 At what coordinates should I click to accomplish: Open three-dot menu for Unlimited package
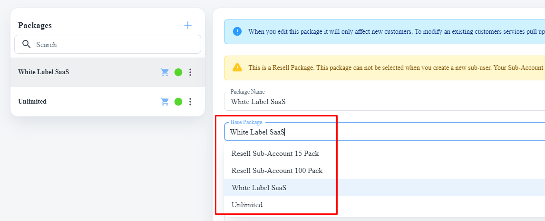(x=190, y=102)
